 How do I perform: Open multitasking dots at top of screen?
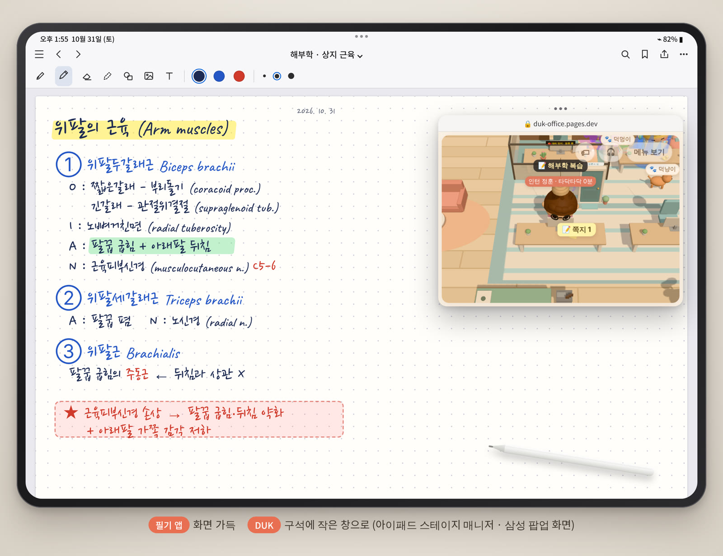(361, 36)
